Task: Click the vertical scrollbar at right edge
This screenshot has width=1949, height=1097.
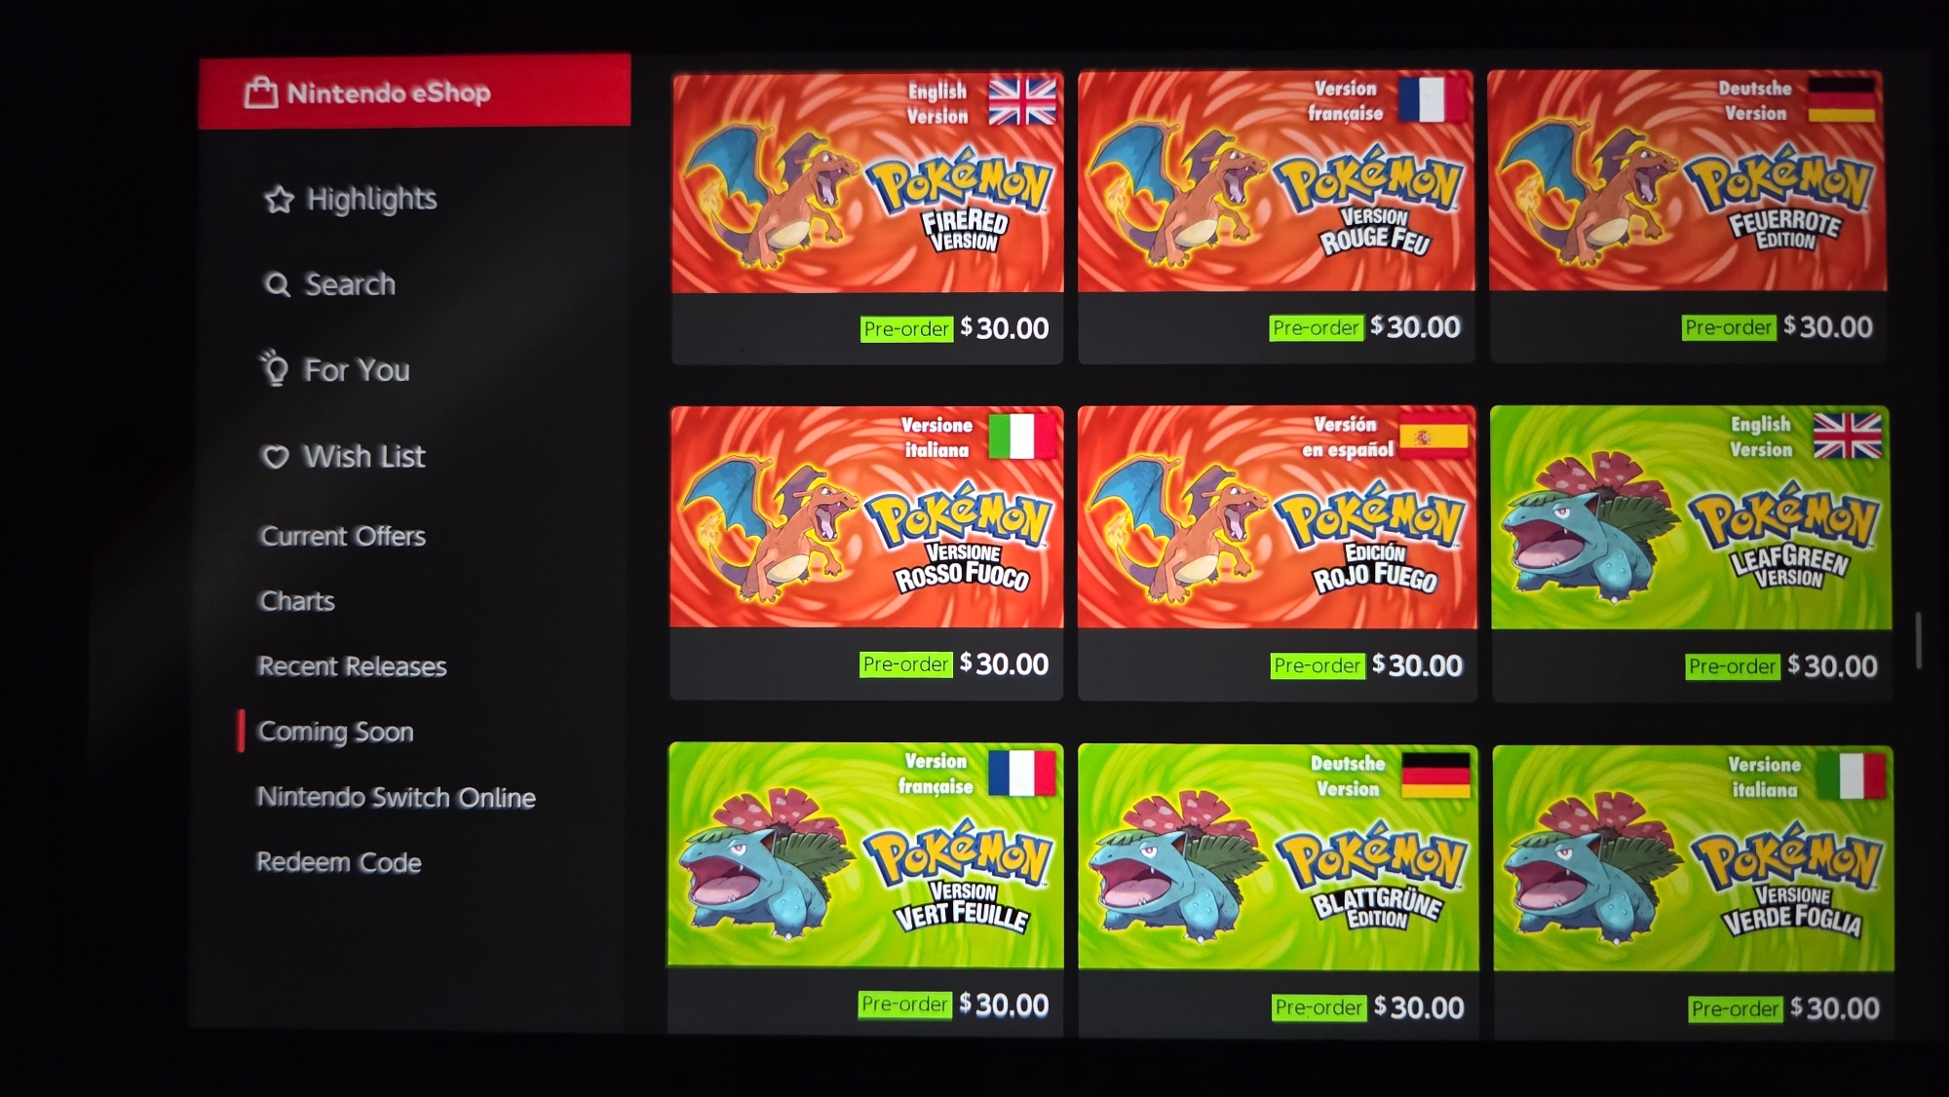Action: [x=1918, y=640]
